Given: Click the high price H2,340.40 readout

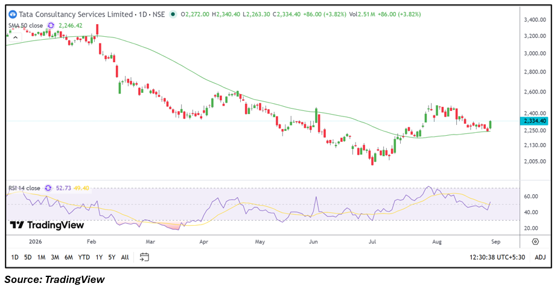Looking at the screenshot, I should pos(226,14).
